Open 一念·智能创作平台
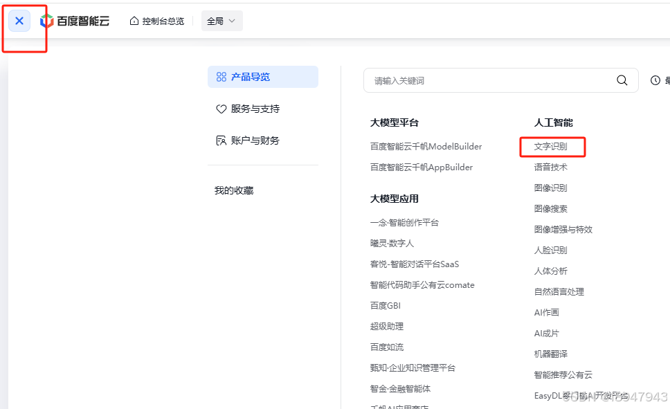The width and height of the screenshot is (670, 409). 404,223
